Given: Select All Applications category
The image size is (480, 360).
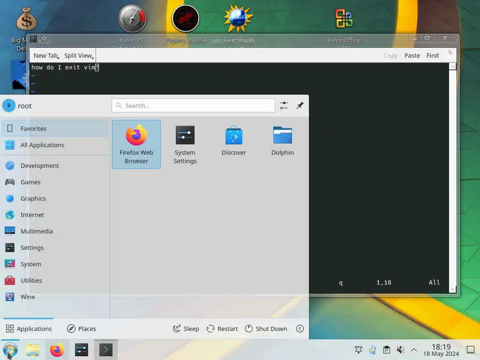Looking at the screenshot, I should (55, 145).
